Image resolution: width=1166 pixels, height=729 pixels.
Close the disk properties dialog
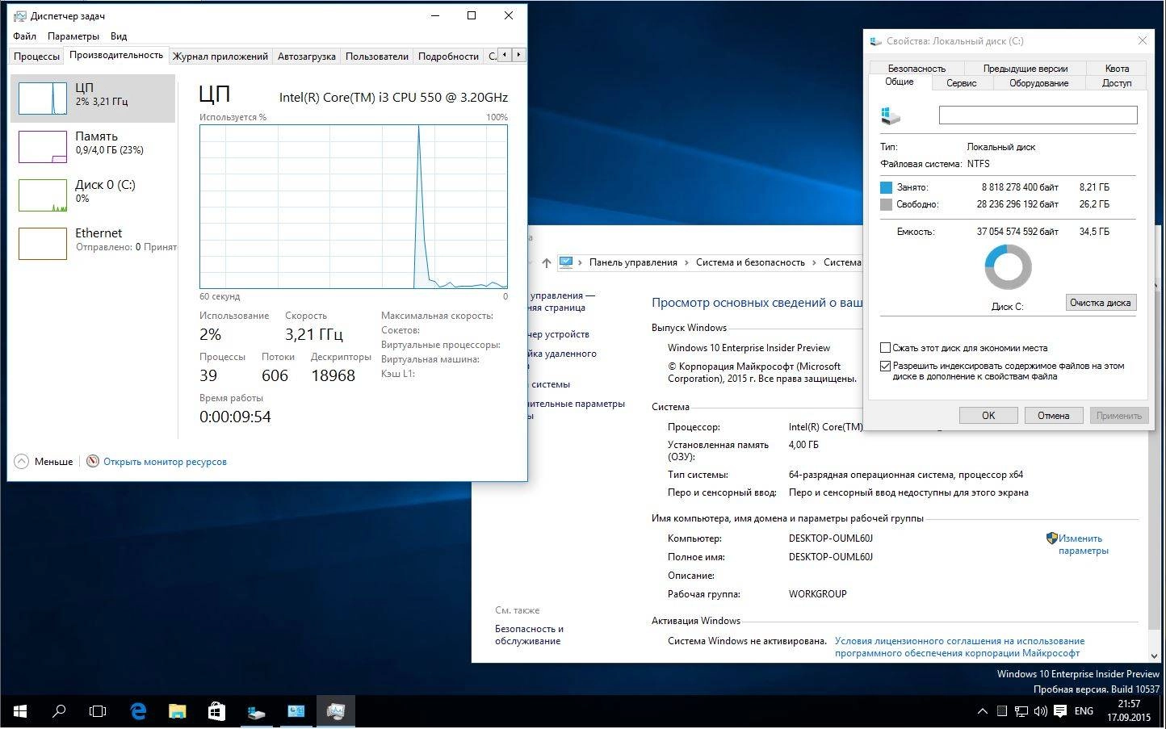(x=1142, y=40)
